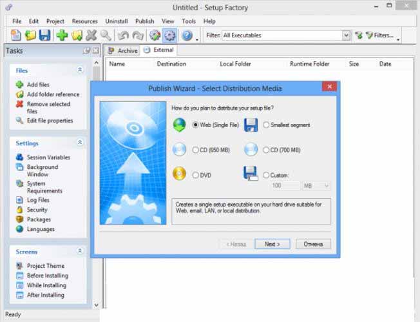Click the colorful Build gear toolbar icon
The height and width of the screenshot is (322, 420).
click(155, 35)
